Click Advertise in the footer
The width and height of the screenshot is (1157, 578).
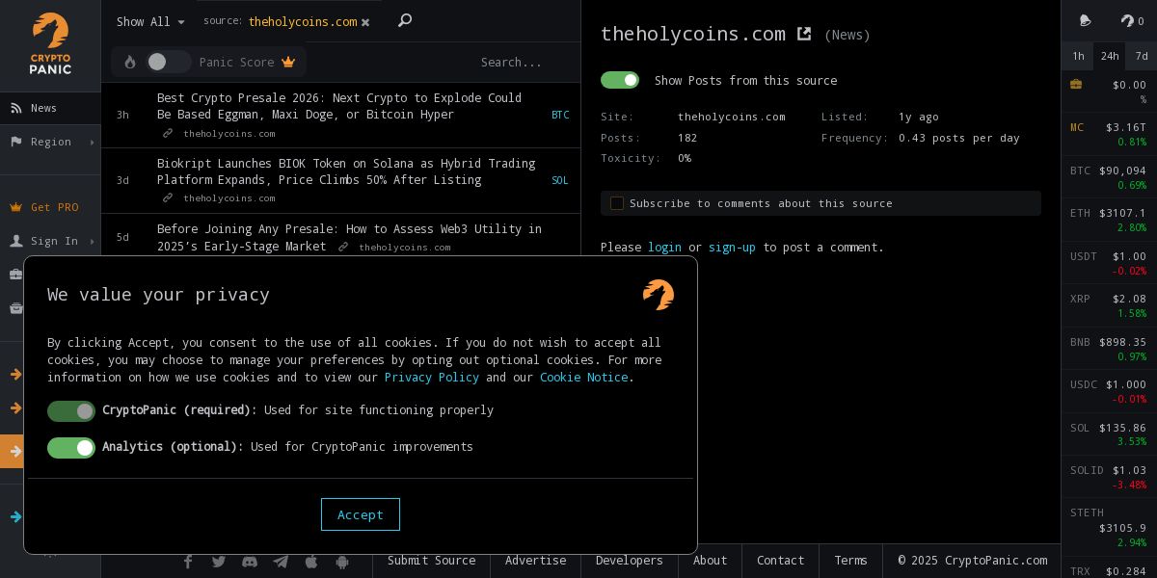(535, 561)
